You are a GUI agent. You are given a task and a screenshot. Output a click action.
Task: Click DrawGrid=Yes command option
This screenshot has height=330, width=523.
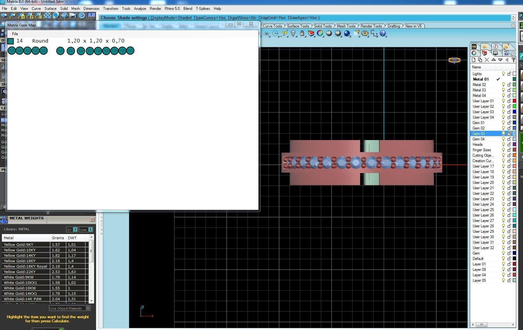pos(272,18)
